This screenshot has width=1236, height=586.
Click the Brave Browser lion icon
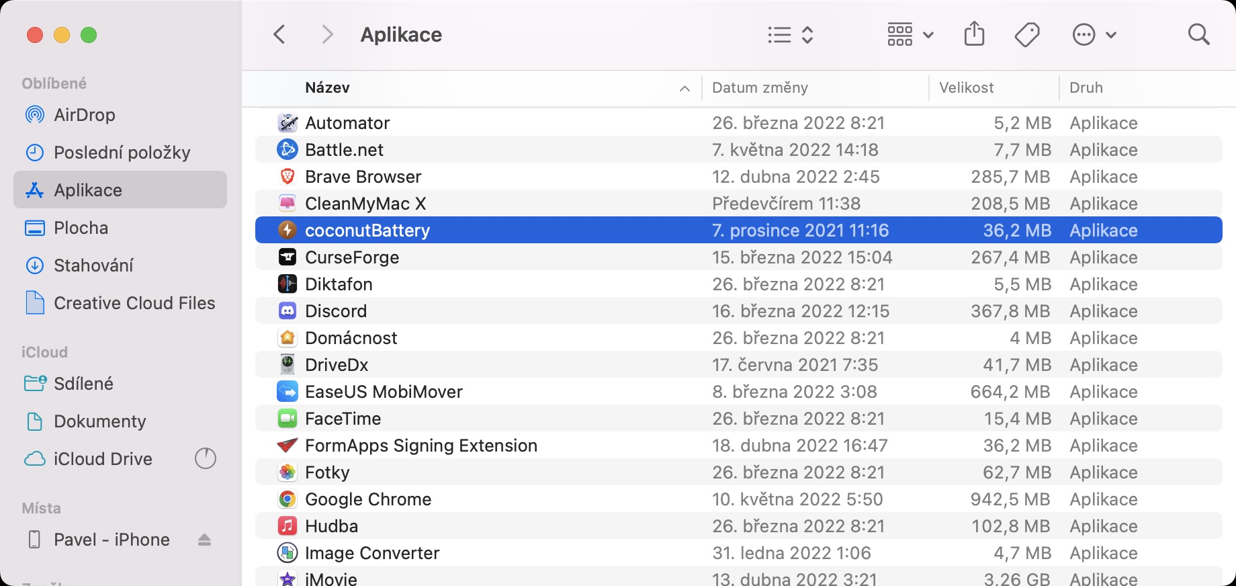(288, 177)
